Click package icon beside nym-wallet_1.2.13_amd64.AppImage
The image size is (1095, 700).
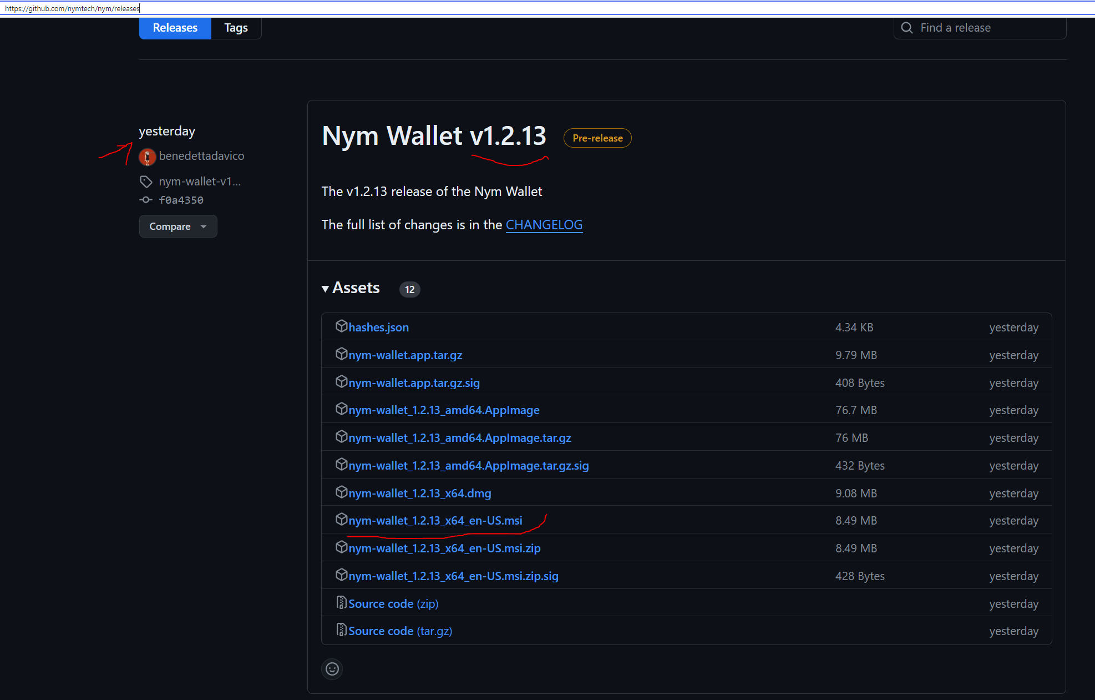(341, 409)
